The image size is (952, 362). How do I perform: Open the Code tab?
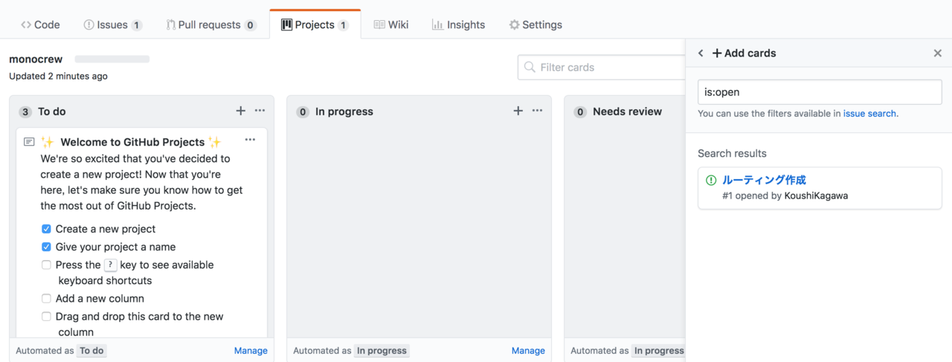(x=40, y=25)
